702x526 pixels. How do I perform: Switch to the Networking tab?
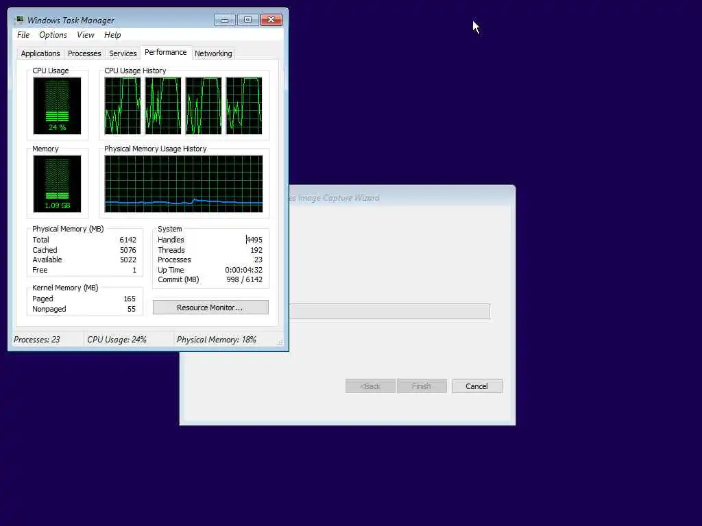pos(213,53)
